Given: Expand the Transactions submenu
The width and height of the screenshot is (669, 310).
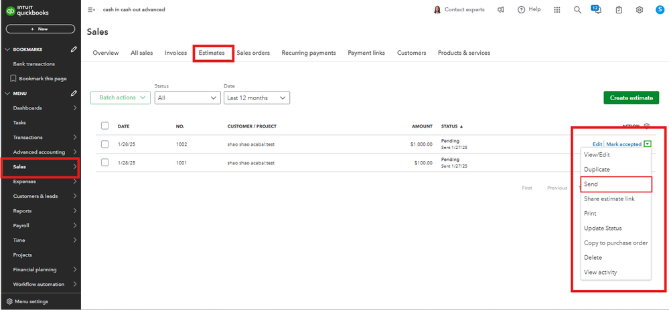Looking at the screenshot, I should coord(74,138).
